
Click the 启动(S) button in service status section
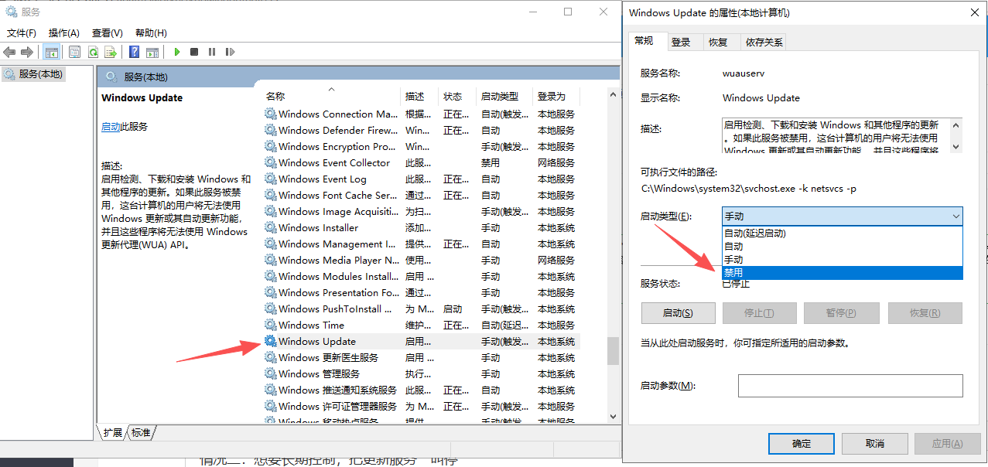(679, 313)
